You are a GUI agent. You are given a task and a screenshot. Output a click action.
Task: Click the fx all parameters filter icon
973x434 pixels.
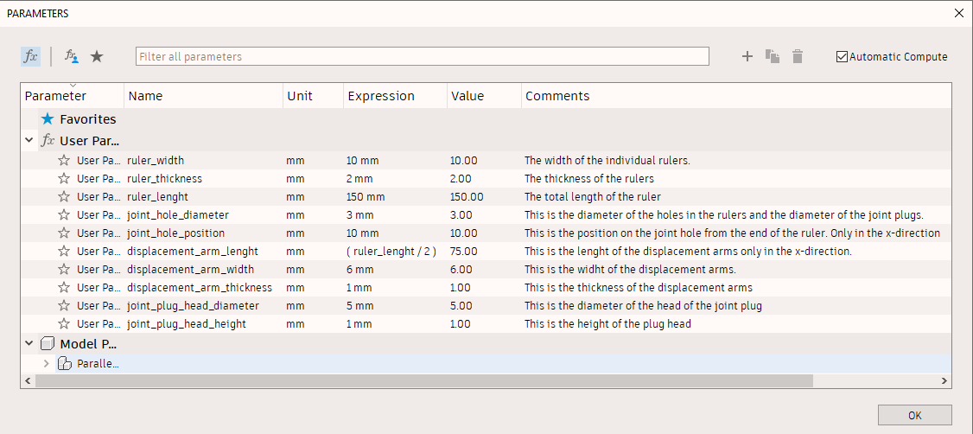pos(30,56)
